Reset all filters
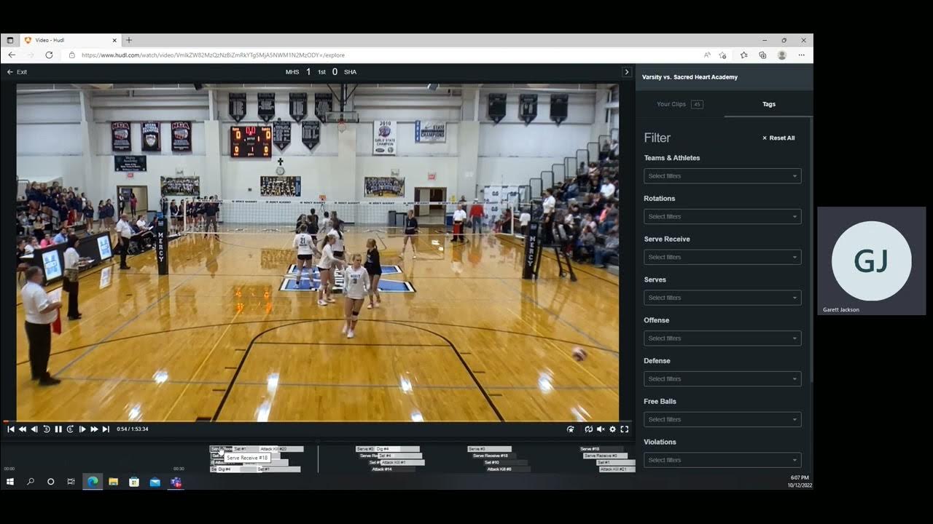This screenshot has width=933, height=524. [x=778, y=138]
